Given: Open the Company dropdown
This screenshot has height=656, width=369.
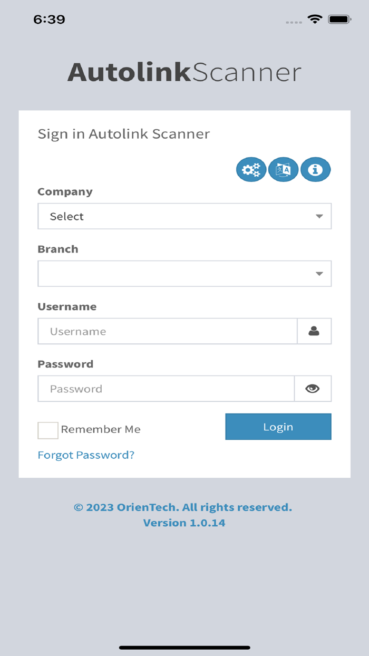Looking at the screenshot, I should pyautogui.click(x=184, y=216).
